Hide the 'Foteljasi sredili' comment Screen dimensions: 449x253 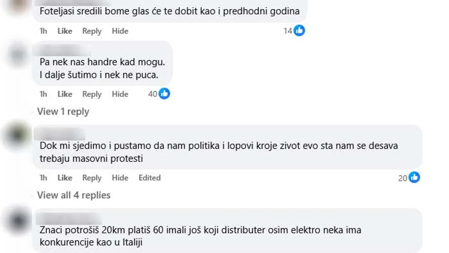(120, 31)
